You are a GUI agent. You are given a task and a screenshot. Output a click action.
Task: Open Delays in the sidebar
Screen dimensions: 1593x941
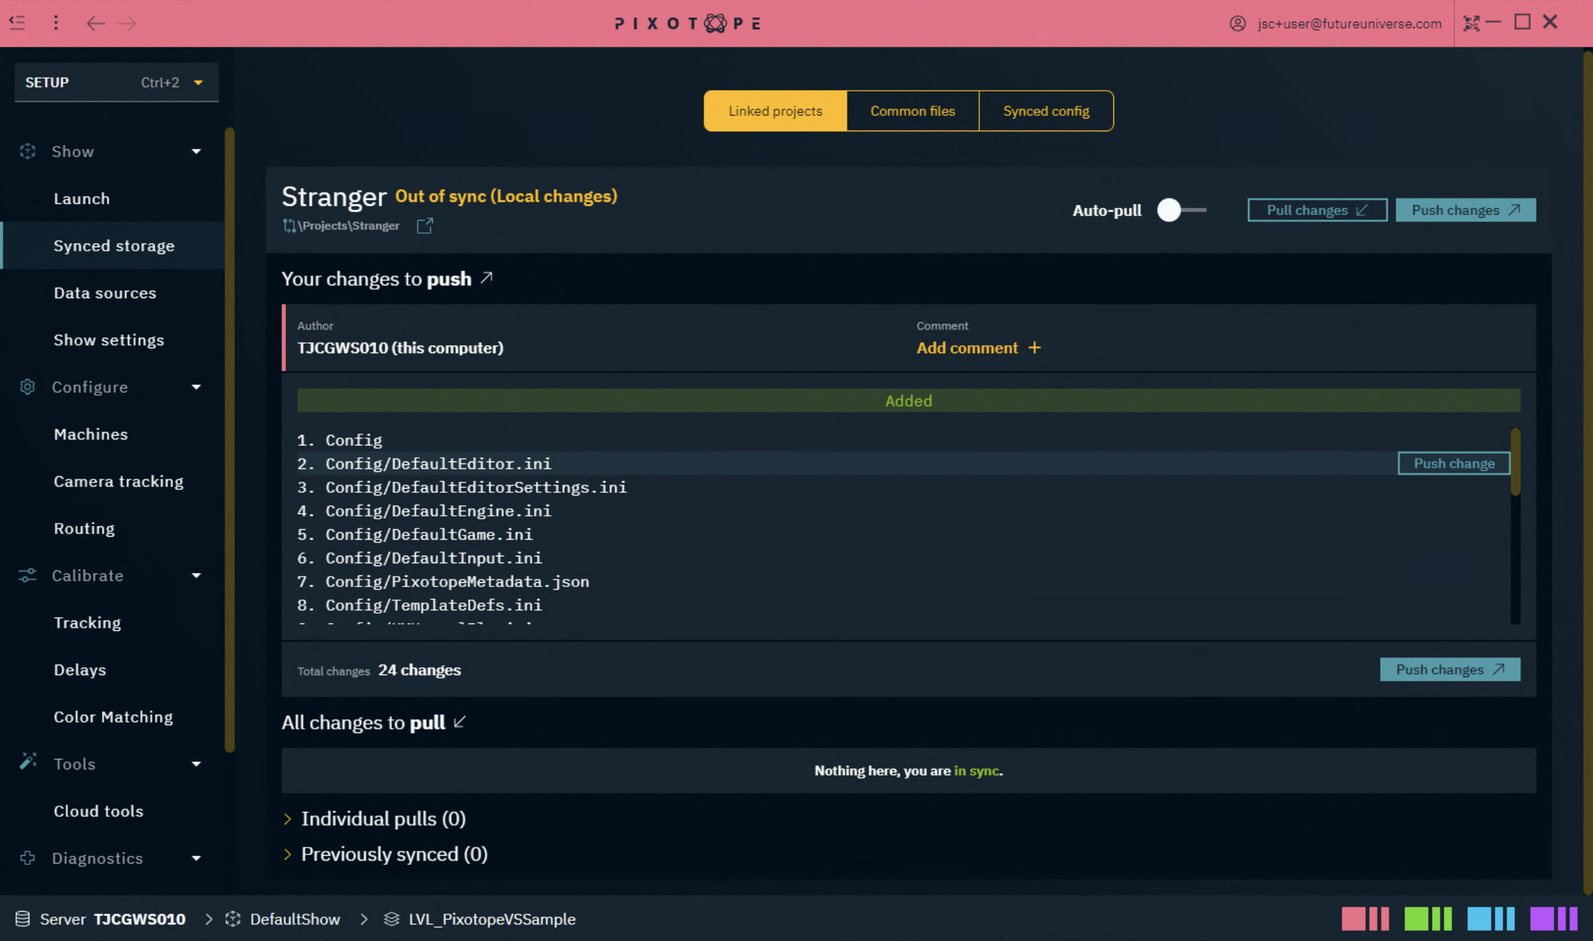point(113,669)
